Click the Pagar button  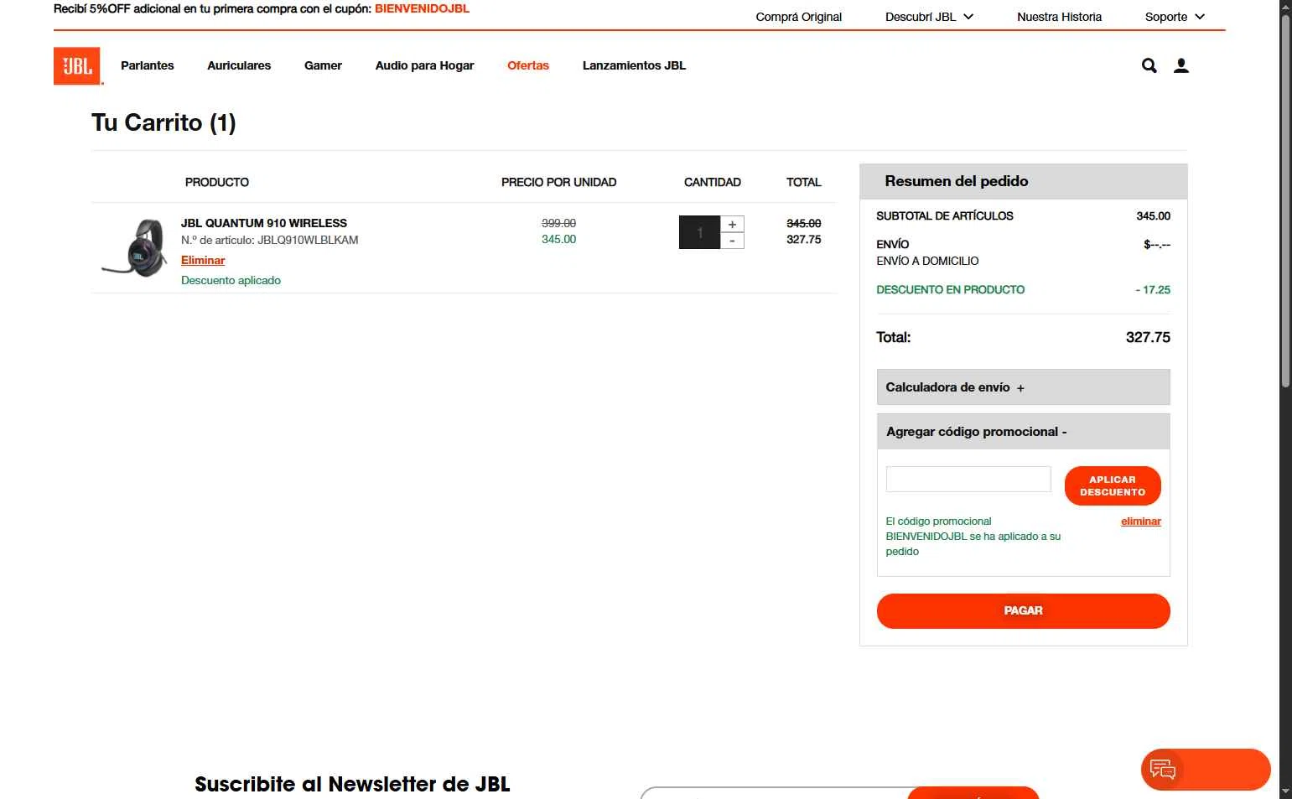(x=1023, y=611)
